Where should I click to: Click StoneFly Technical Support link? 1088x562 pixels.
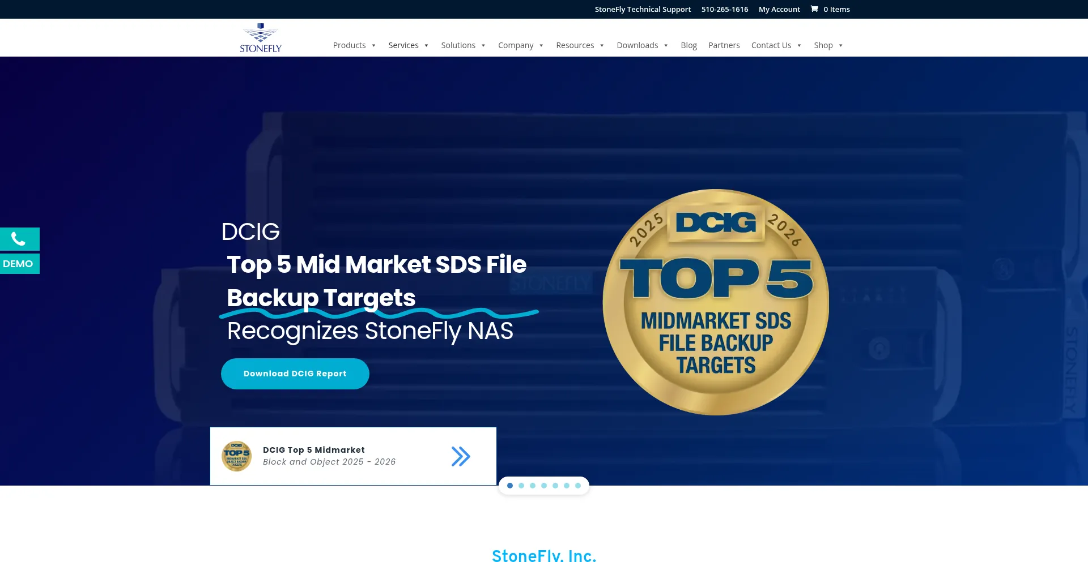(x=643, y=9)
